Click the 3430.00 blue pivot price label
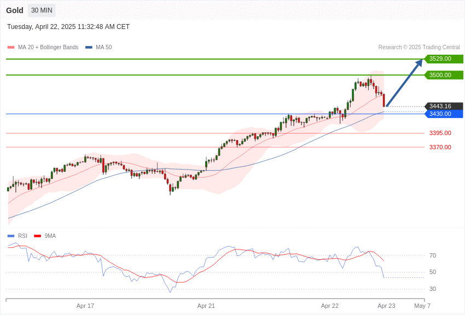465x315 pixels. 444,114
